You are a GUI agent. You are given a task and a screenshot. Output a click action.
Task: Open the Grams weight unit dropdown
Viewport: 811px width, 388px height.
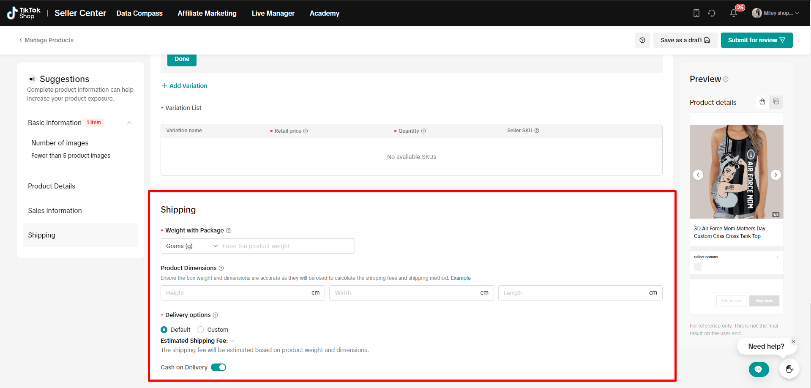pyautogui.click(x=191, y=246)
